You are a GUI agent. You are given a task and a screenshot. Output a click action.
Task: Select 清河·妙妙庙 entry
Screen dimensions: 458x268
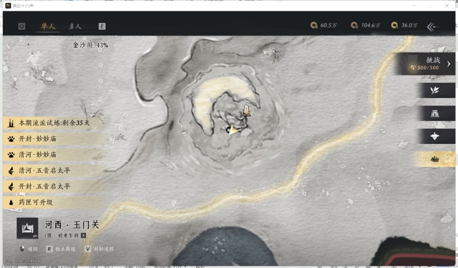click(x=54, y=154)
